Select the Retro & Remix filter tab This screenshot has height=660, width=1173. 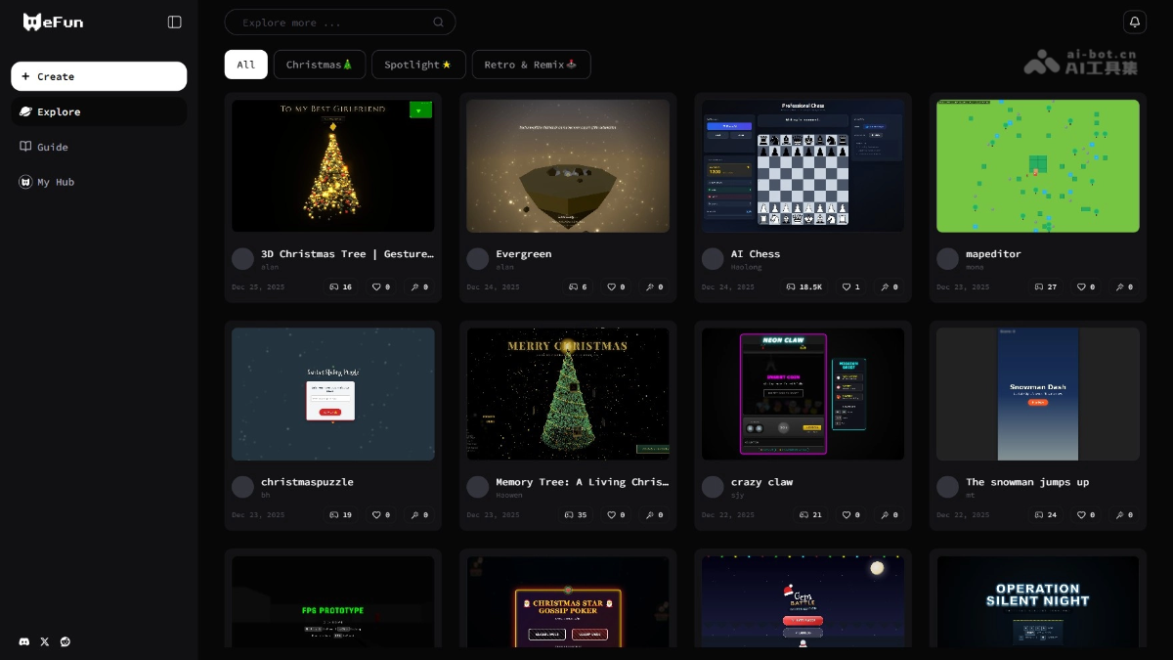click(531, 65)
